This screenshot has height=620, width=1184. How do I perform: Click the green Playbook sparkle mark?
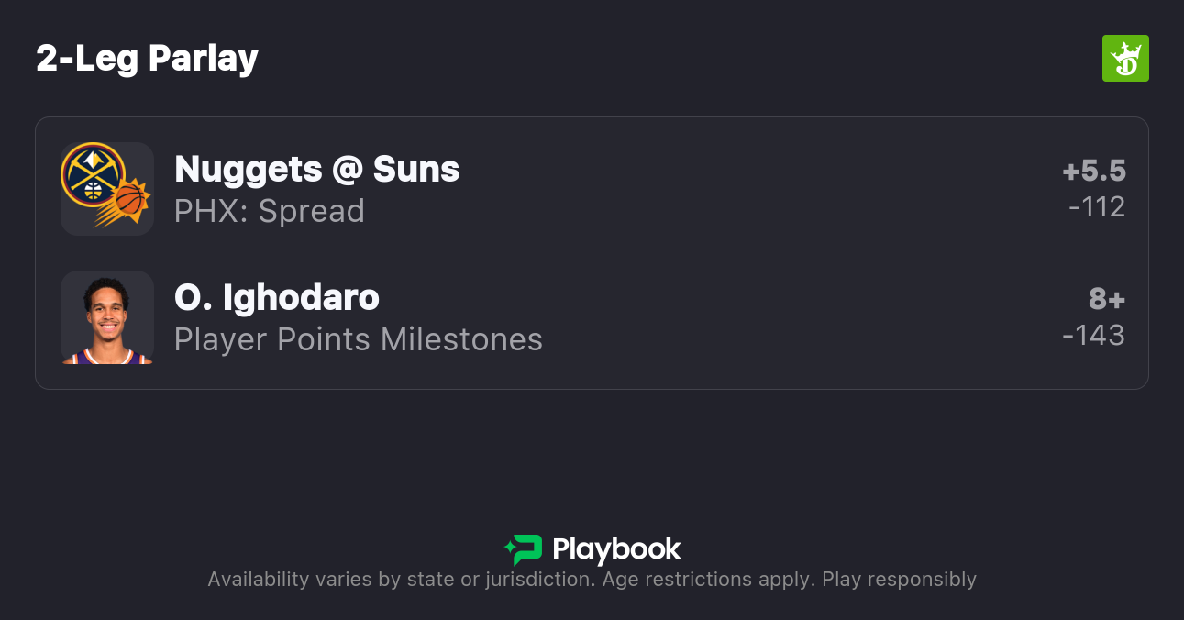509,548
